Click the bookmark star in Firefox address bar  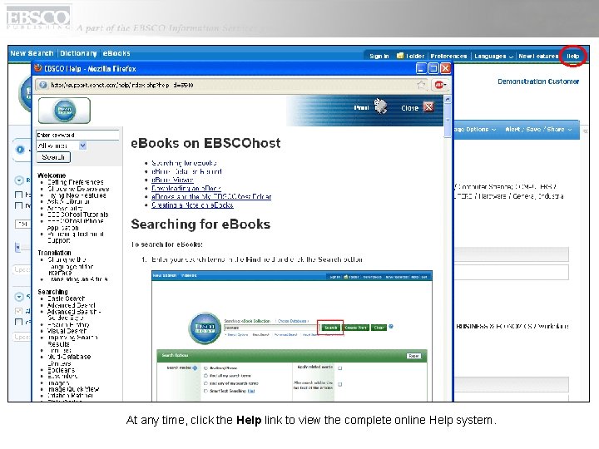click(x=421, y=85)
